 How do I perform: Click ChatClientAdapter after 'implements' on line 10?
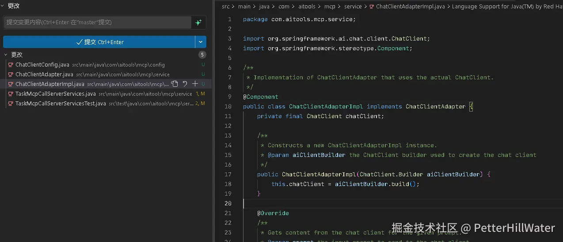click(435, 107)
